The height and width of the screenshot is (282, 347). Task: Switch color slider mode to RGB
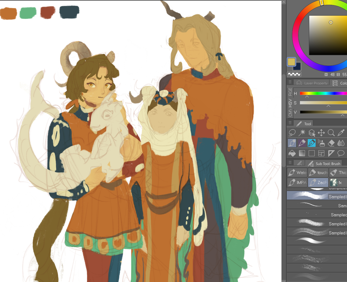click(x=290, y=91)
